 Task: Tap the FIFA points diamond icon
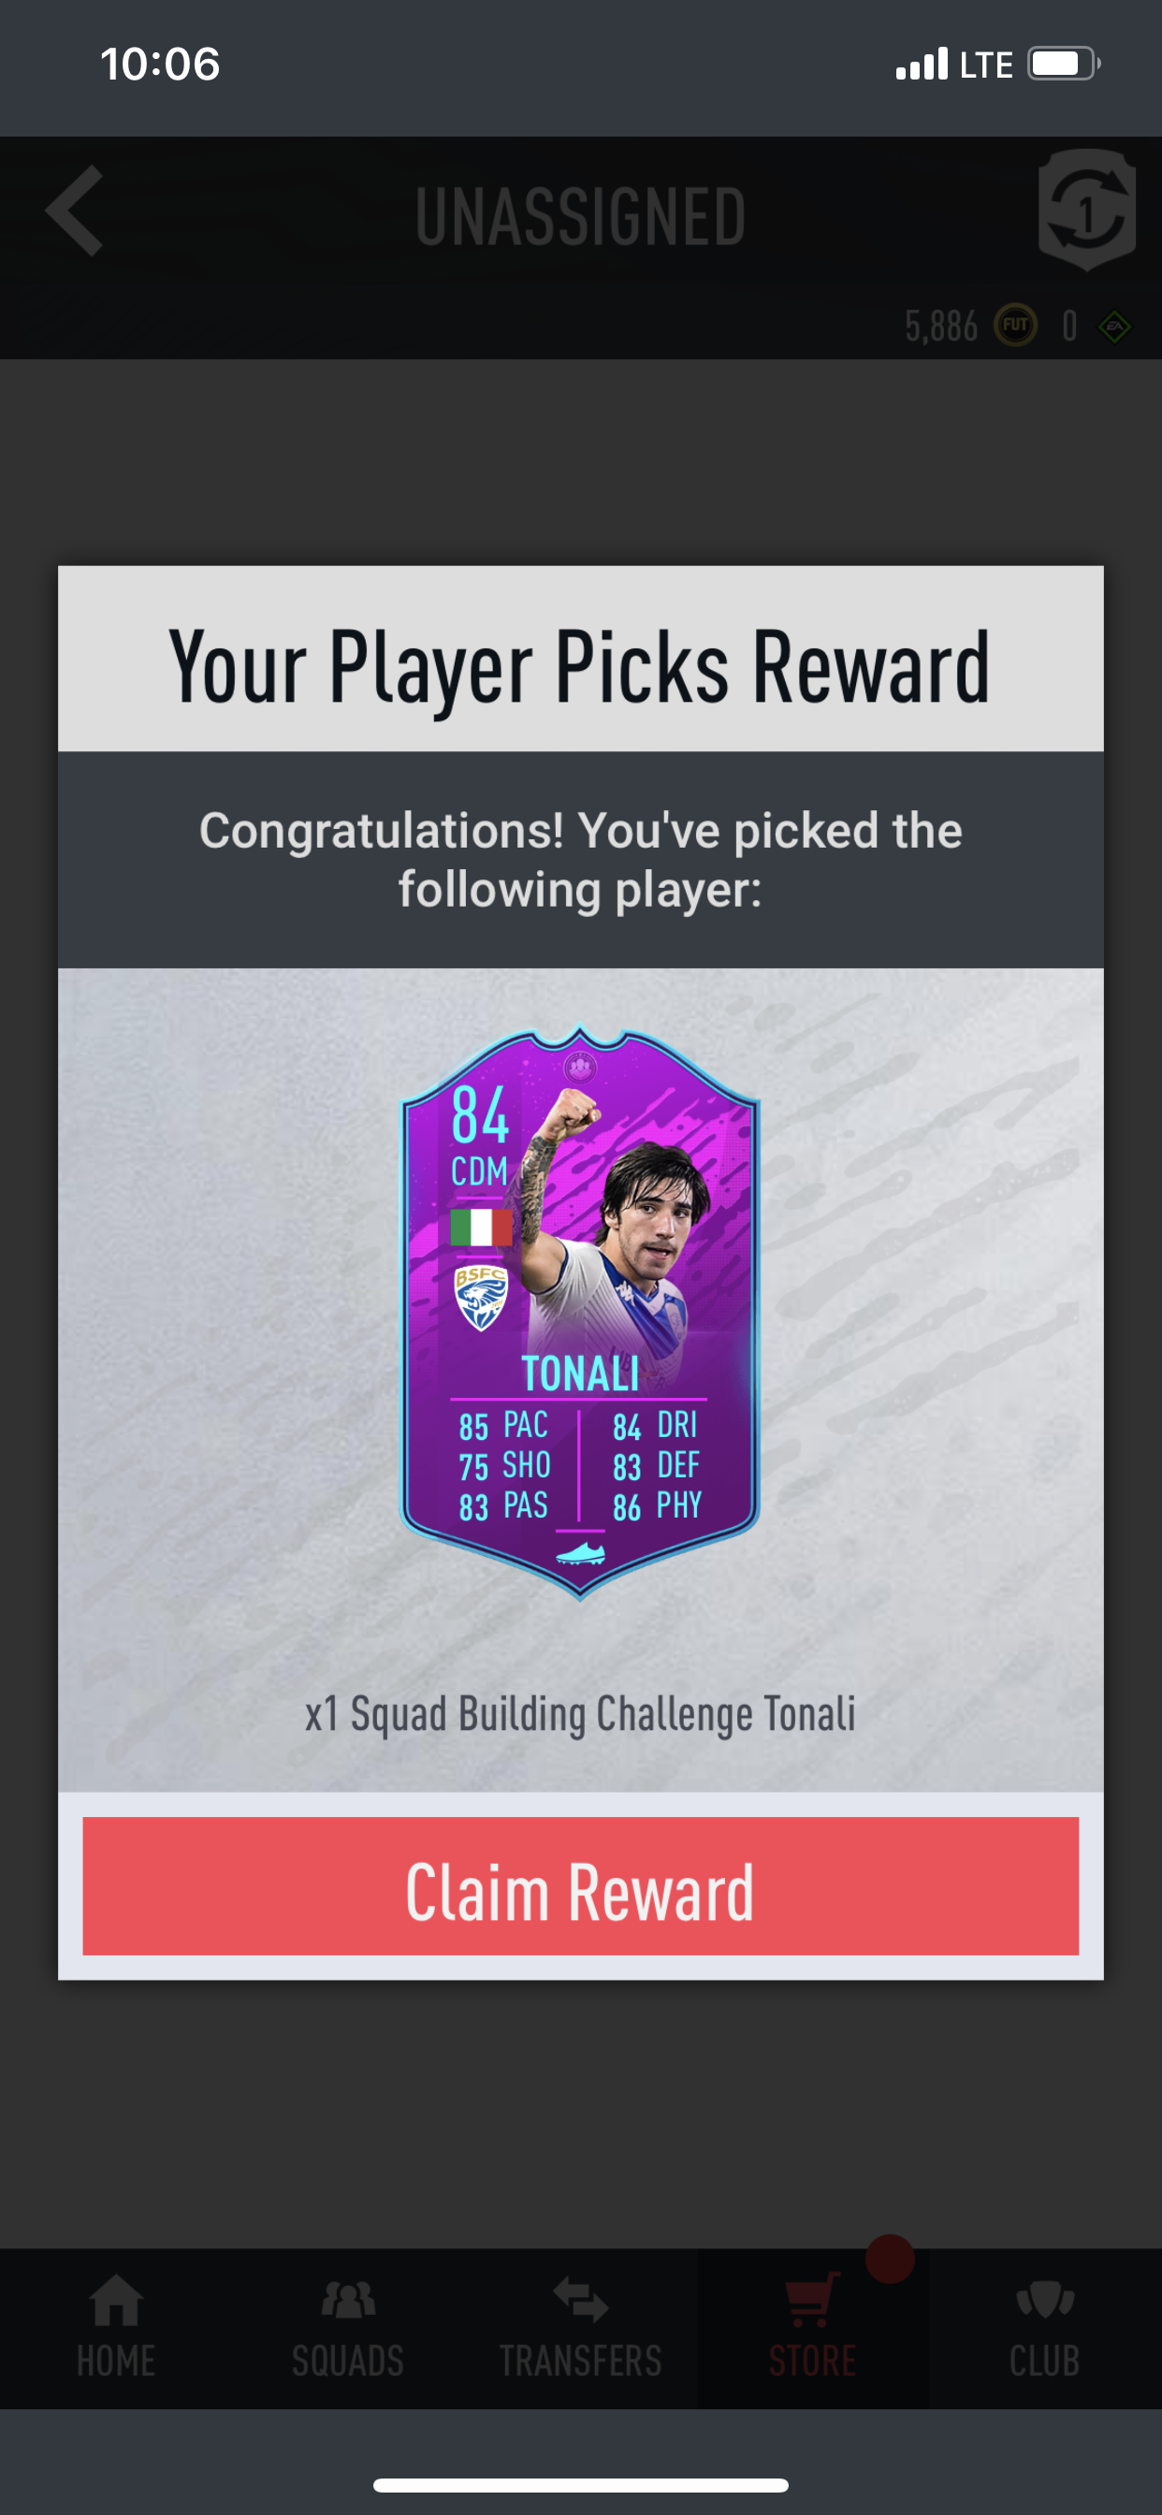(1115, 327)
